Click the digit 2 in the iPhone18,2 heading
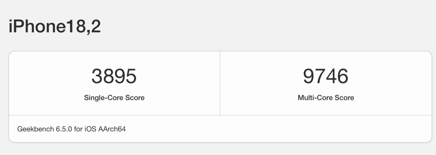 [96, 27]
